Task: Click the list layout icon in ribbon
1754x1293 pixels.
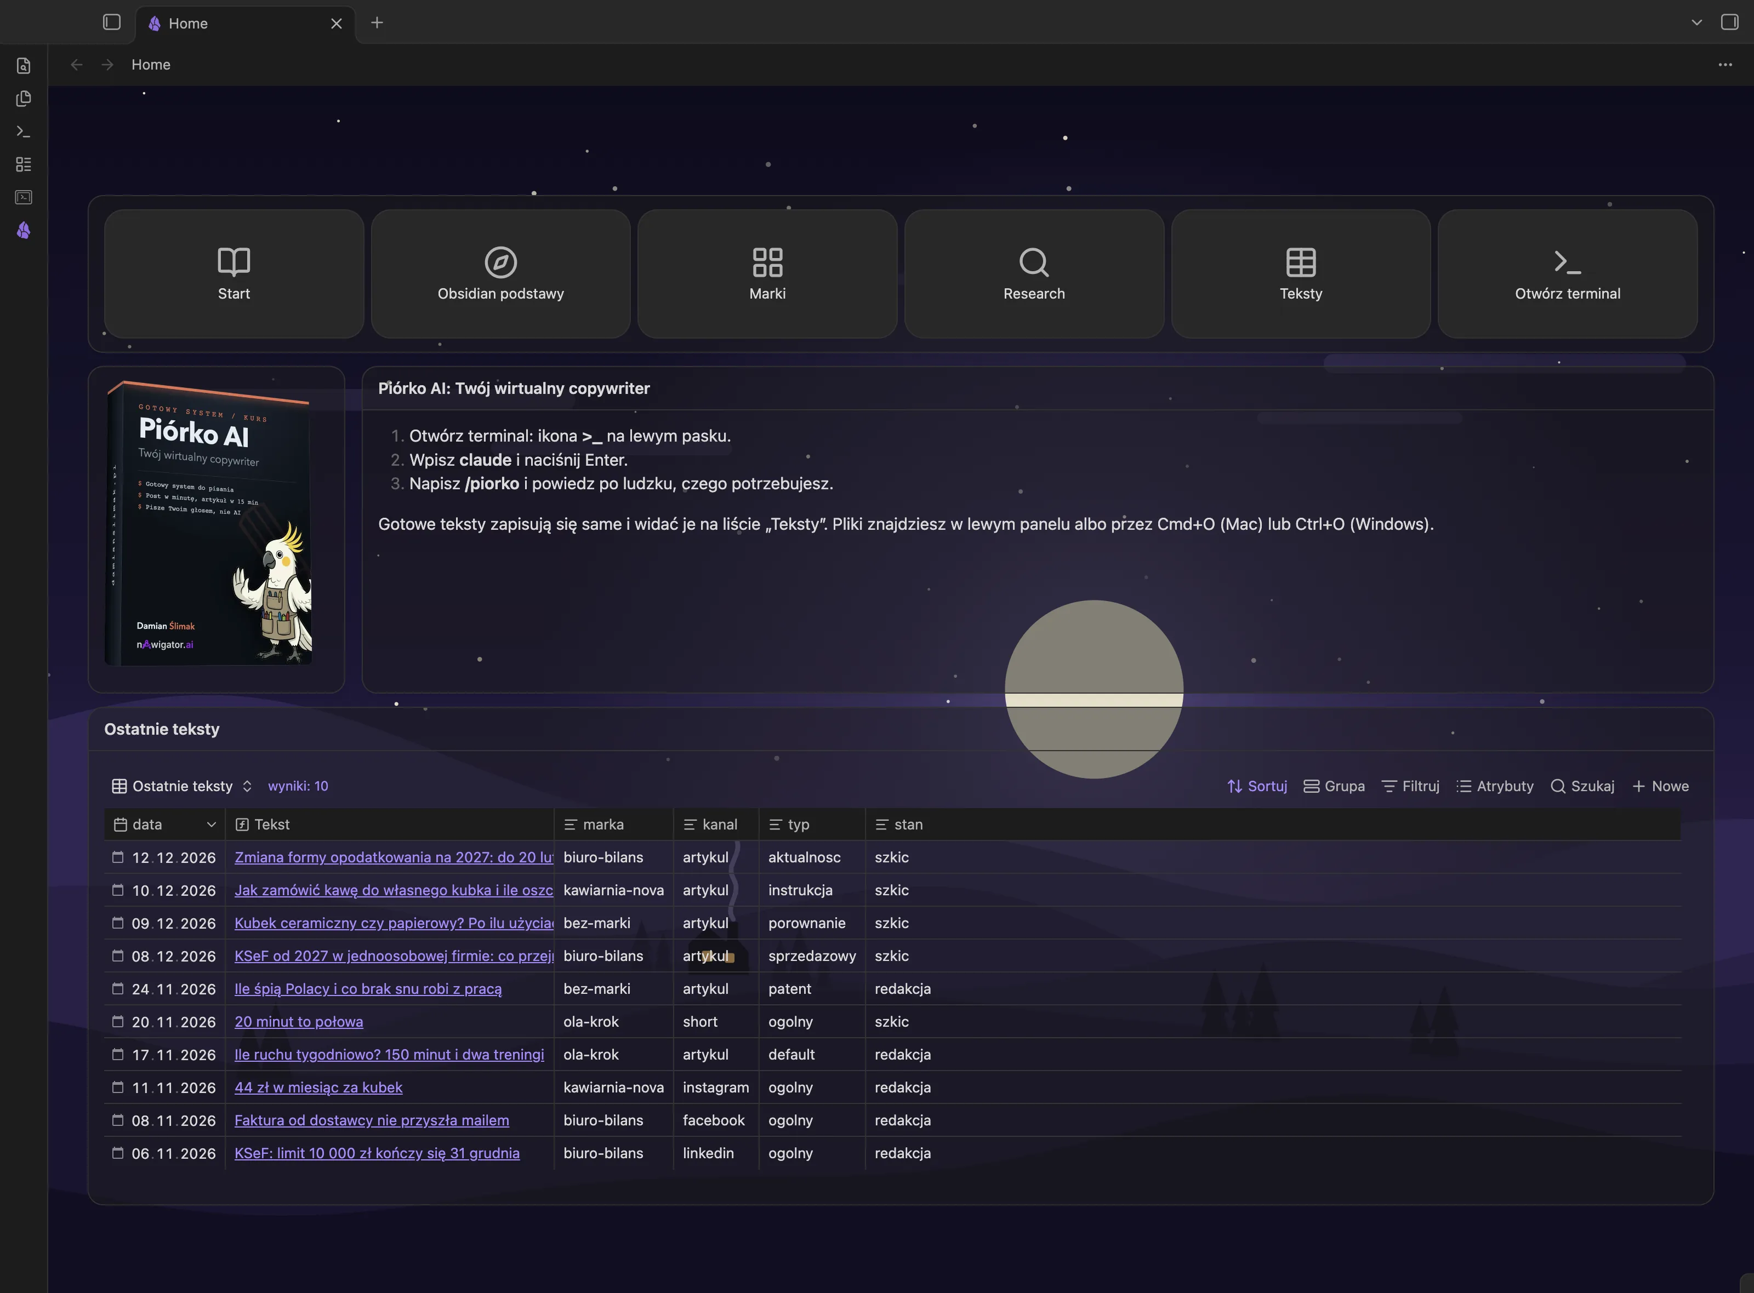Action: (x=24, y=164)
